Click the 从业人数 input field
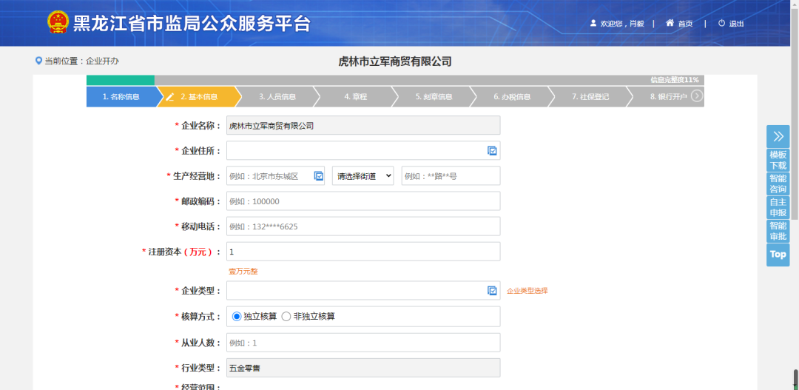Screen dimensions: 799x390 363,343
